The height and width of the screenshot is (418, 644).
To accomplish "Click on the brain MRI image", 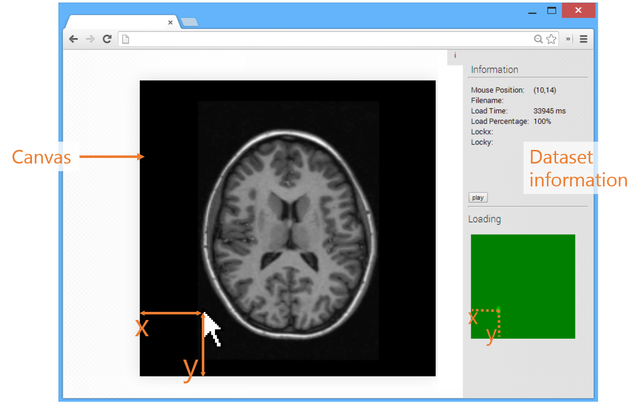I will [289, 230].
